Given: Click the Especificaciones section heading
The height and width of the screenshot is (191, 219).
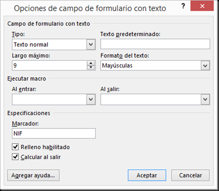Looking at the screenshot, I should [x=29, y=113].
